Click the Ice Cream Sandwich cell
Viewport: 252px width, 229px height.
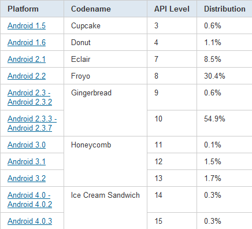coord(106,208)
